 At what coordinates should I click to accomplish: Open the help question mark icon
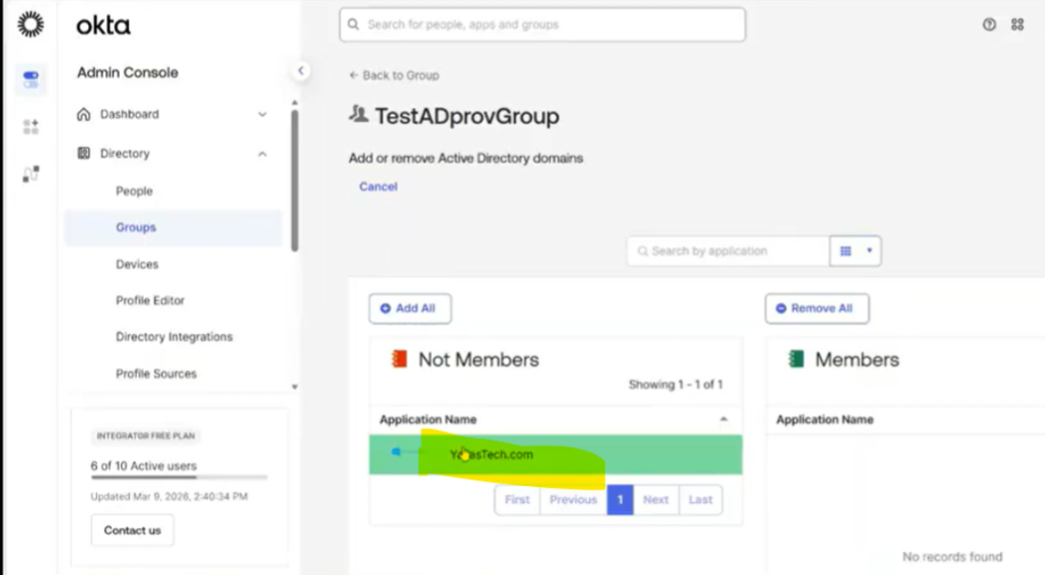click(x=989, y=25)
